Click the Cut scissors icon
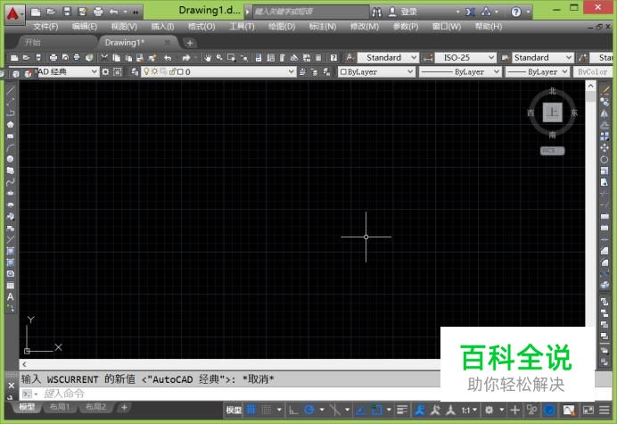Image resolution: width=617 pixels, height=424 pixels. (104, 58)
